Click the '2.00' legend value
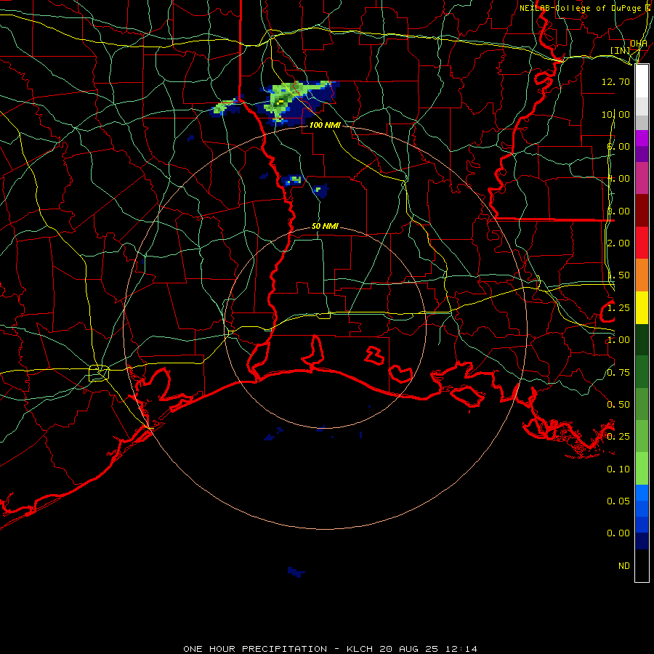This screenshot has width=654, height=654. point(618,243)
